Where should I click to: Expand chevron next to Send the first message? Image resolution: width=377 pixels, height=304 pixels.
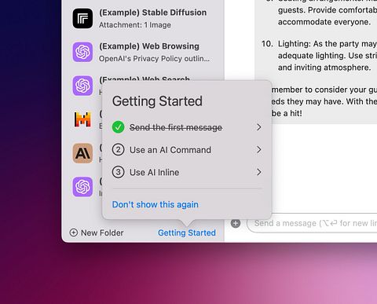pos(259,127)
